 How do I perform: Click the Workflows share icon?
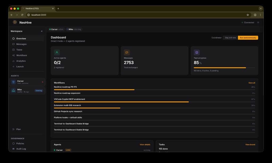pos(13,55)
